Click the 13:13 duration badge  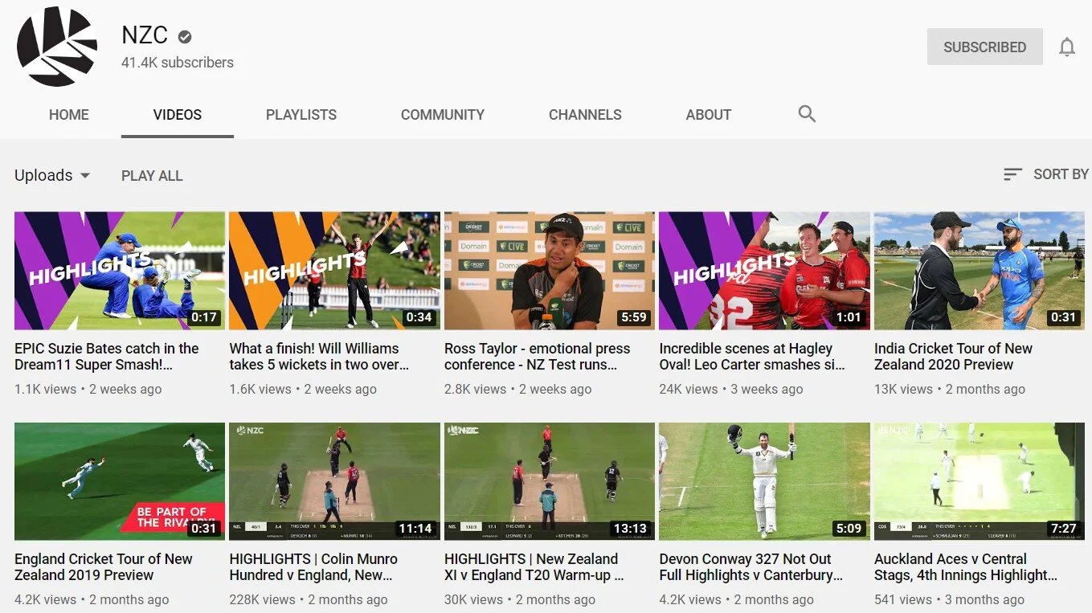(630, 529)
